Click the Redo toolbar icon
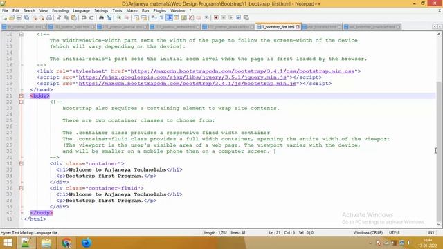Image resolution: width=443 pixels, height=249 pixels. (x=91, y=18)
